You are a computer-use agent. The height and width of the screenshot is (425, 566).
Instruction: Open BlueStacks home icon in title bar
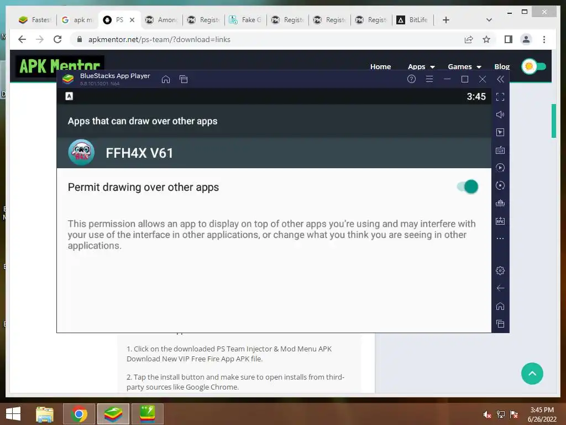[x=166, y=79]
